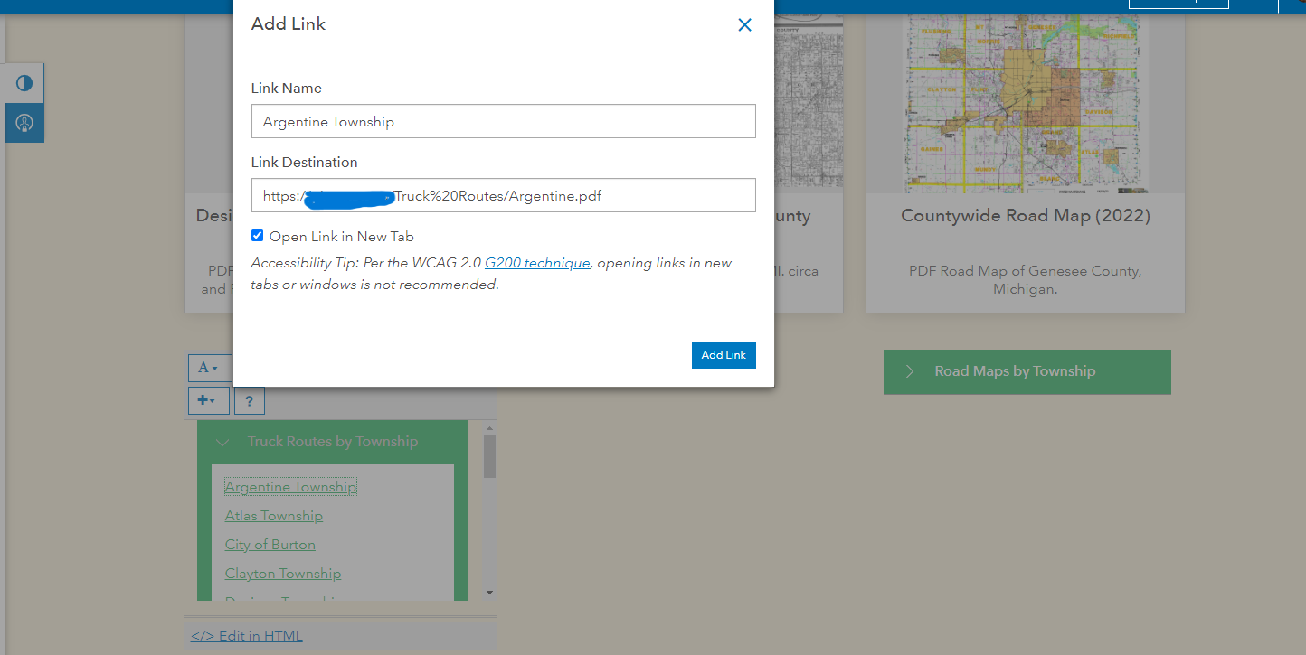Click the plus icon to add content
The image size is (1306, 655).
pos(203,400)
